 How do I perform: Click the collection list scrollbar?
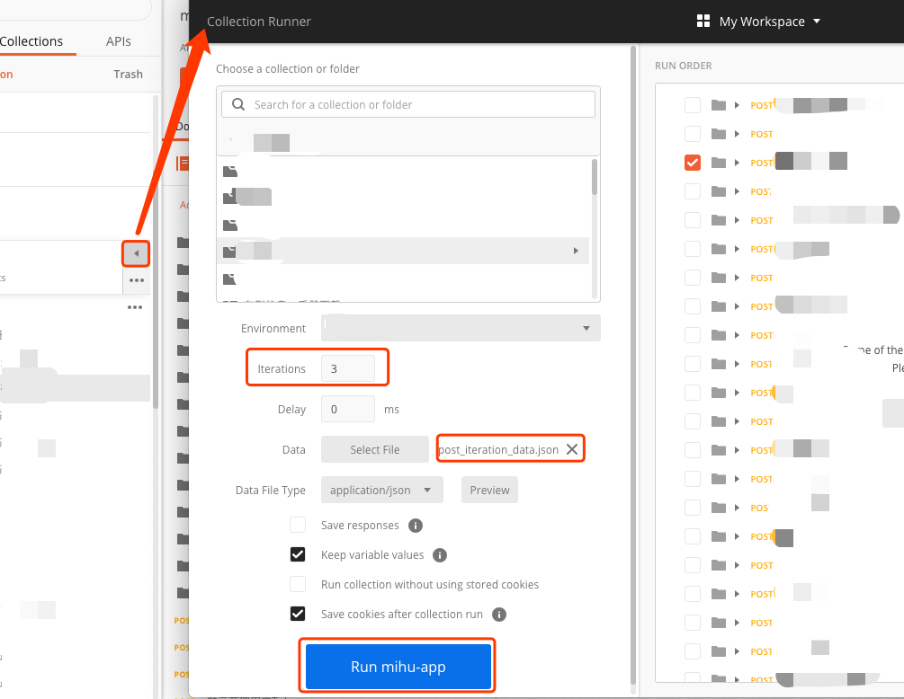(595, 177)
